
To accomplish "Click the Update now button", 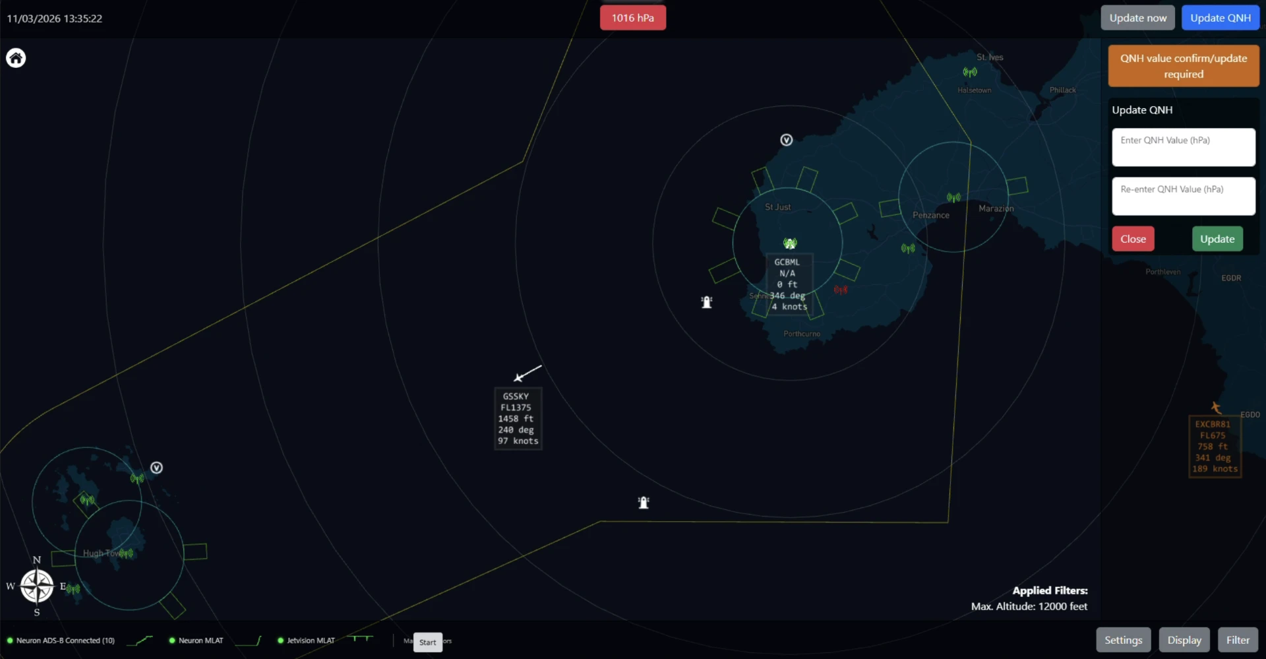I will pyautogui.click(x=1137, y=18).
